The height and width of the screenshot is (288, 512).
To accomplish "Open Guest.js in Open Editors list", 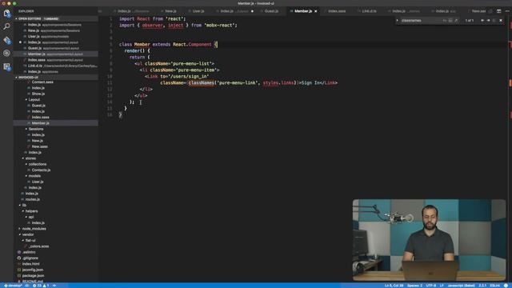I will click(56, 48).
